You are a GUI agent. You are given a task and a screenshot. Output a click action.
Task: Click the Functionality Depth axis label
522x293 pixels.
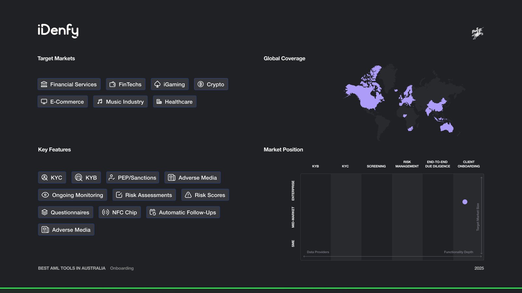pos(458,252)
